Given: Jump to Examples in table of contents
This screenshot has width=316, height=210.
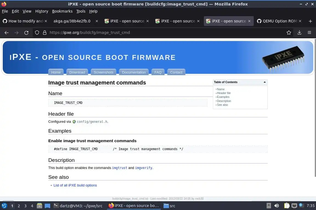Looking at the screenshot, I should (x=223, y=97).
